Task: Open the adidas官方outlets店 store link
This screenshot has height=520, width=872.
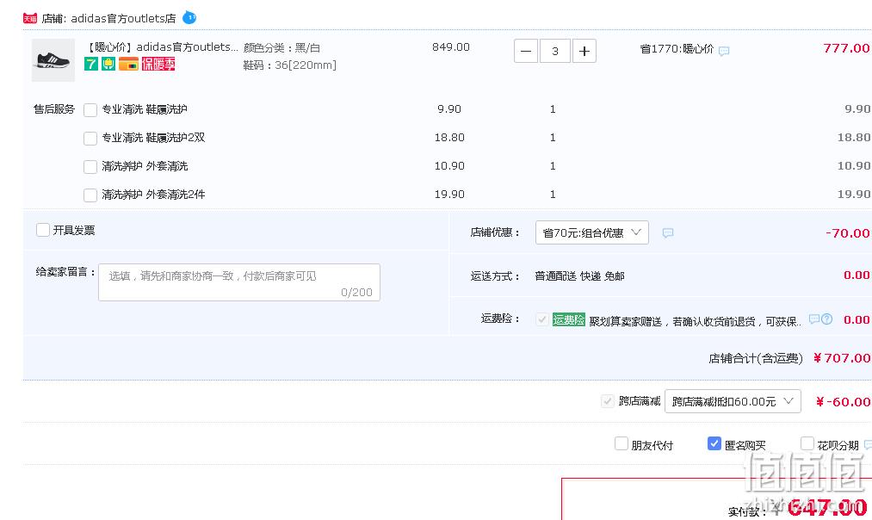Action: [x=123, y=18]
